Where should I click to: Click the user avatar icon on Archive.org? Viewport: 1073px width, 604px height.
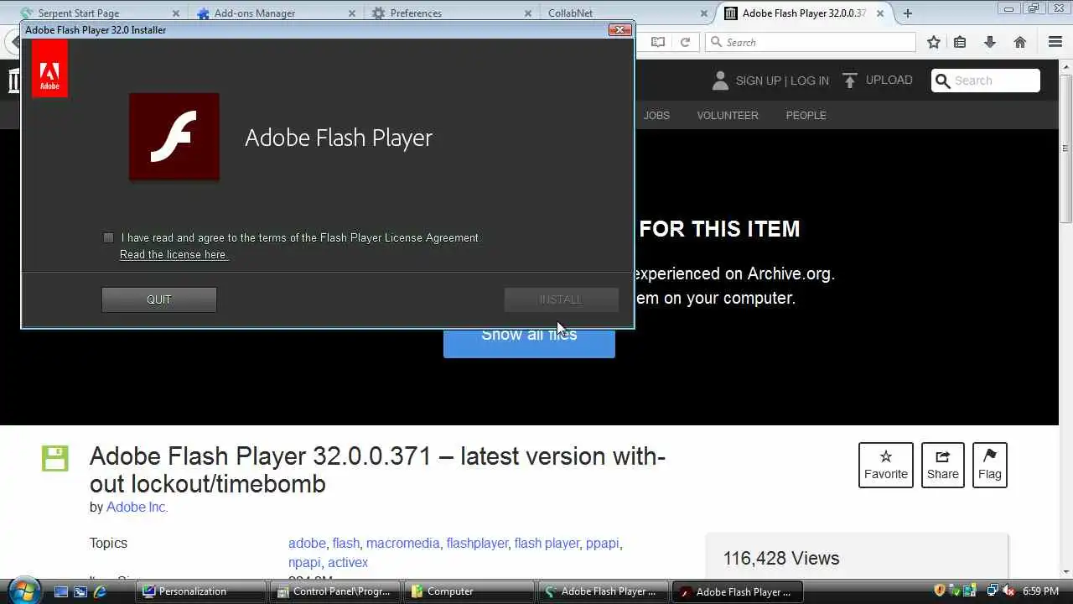[720, 81]
